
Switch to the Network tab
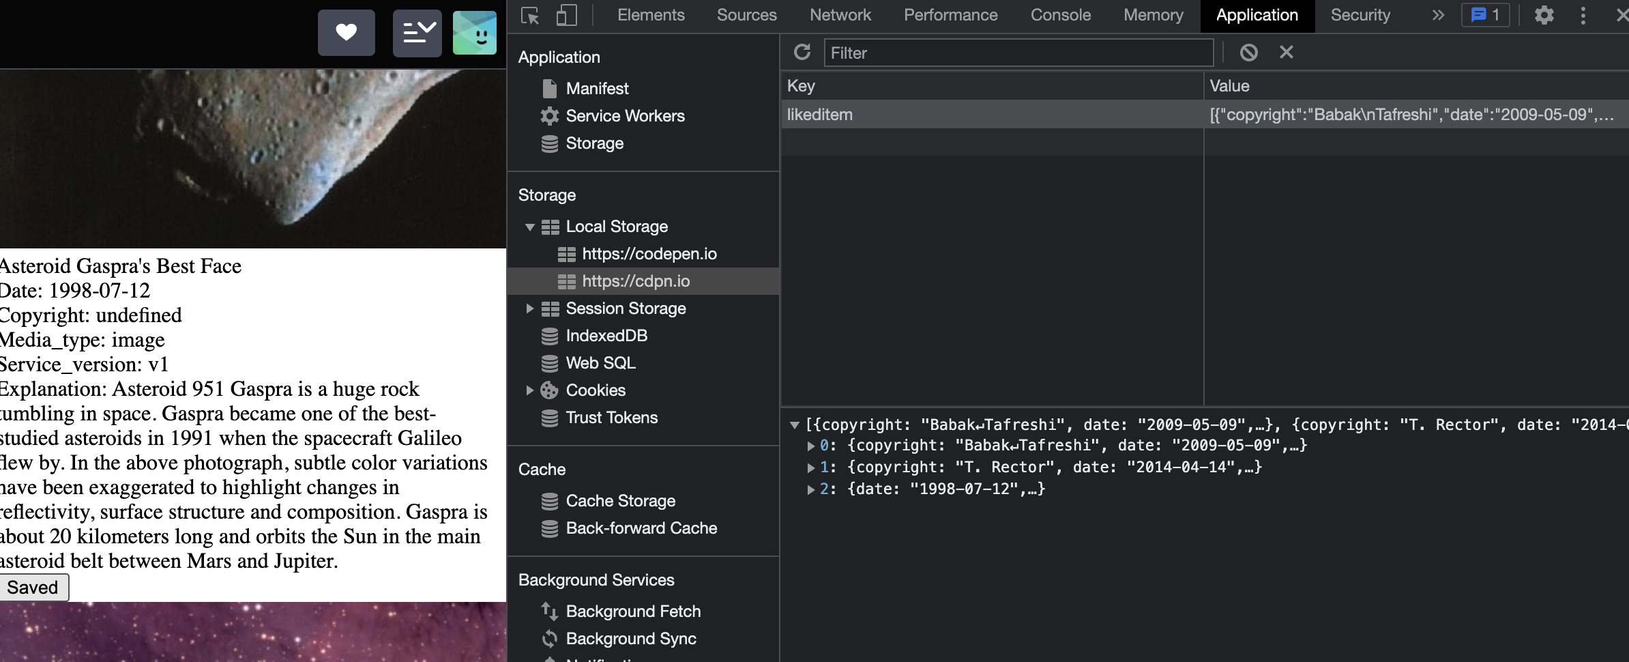[x=840, y=15]
